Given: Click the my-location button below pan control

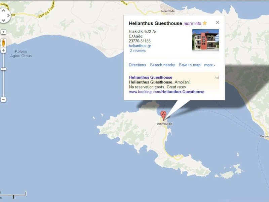Looking at the screenshot, I should pos(3,32).
